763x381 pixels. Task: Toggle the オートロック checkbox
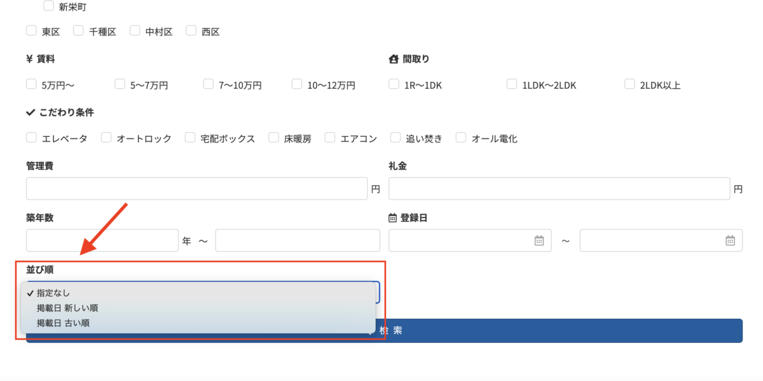click(106, 137)
